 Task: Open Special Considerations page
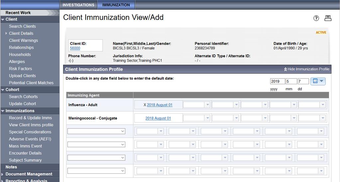(30, 132)
